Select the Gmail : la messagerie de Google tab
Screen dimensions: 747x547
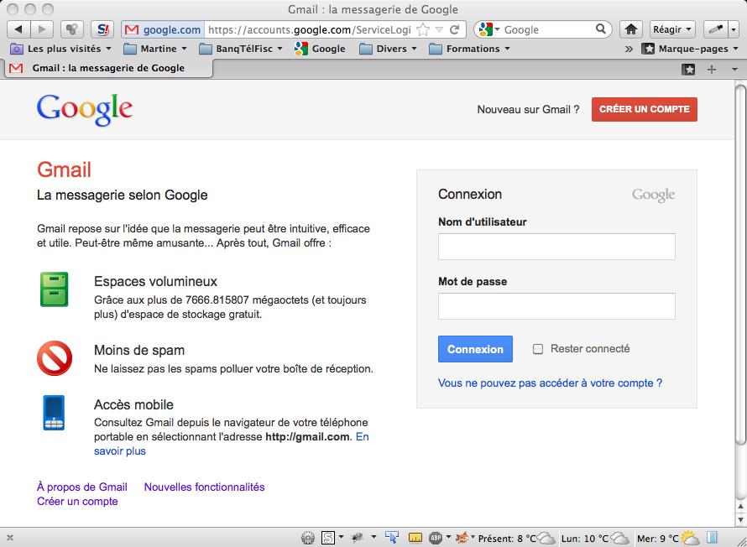tap(108, 68)
